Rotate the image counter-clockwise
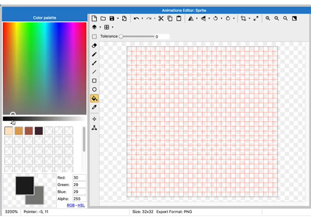 215,19
